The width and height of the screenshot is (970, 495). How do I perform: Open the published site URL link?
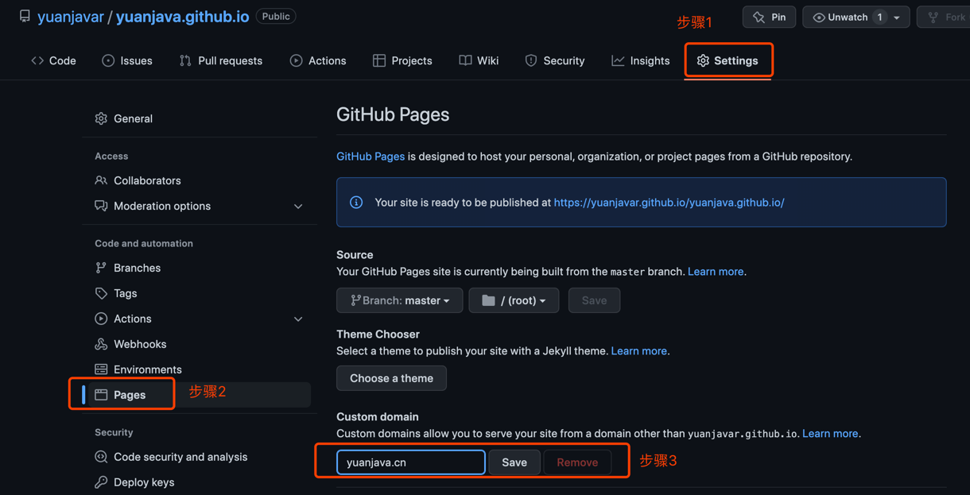pyautogui.click(x=669, y=203)
